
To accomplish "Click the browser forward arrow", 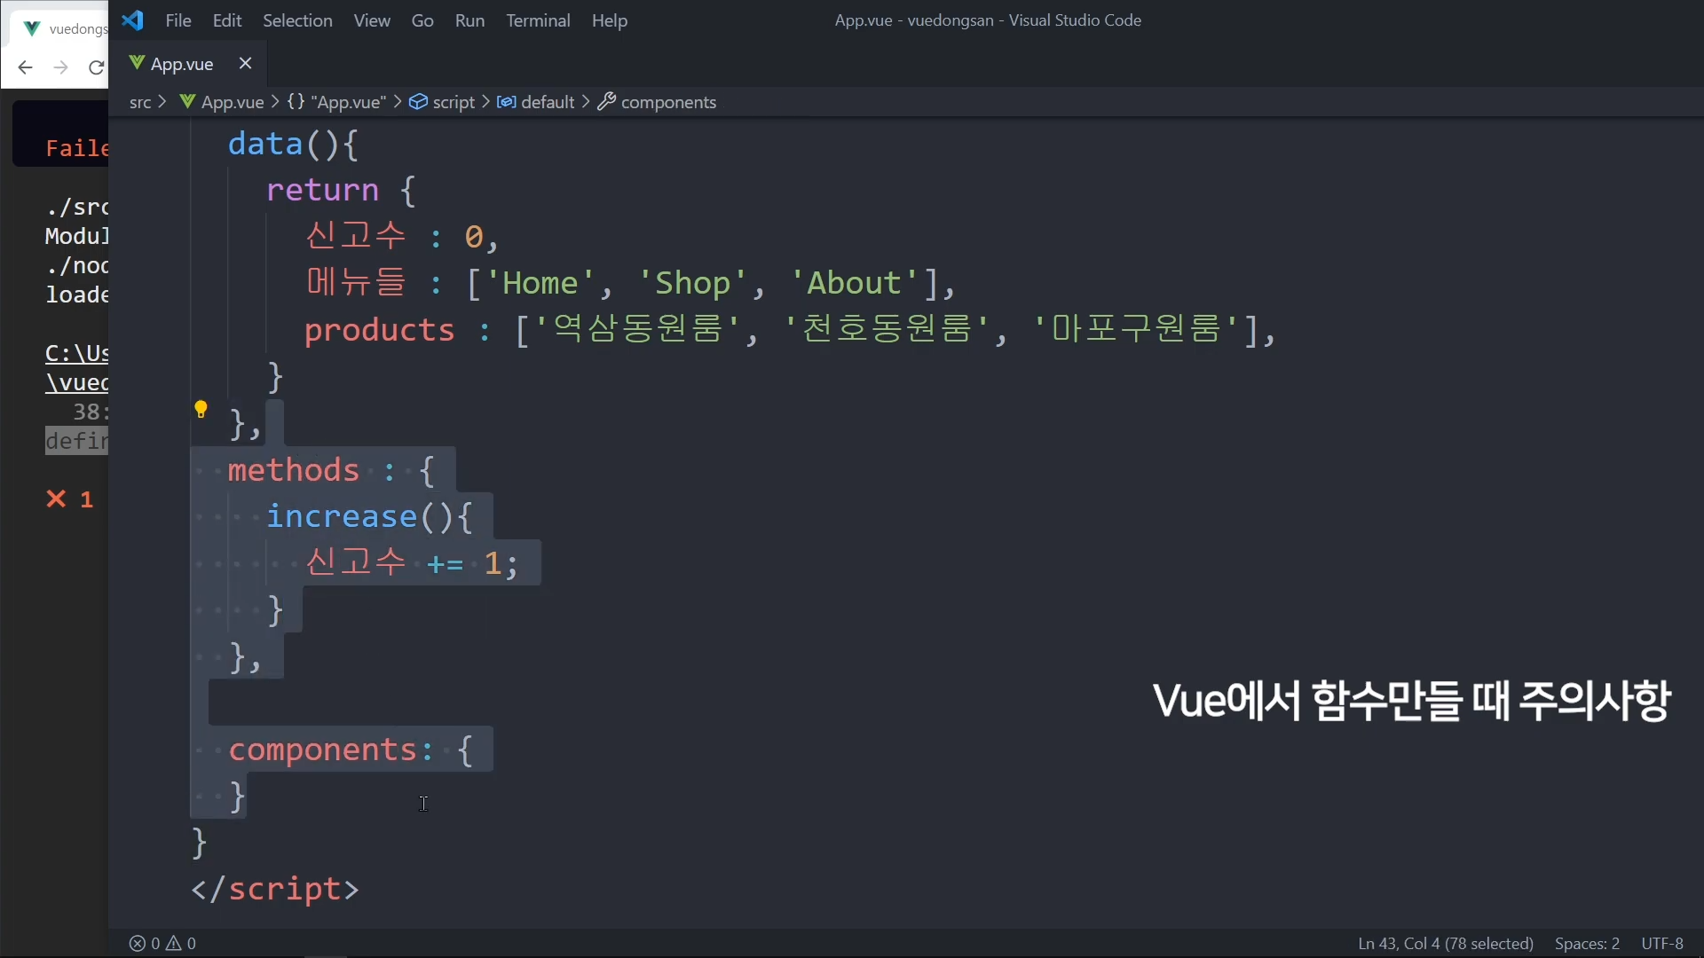I will coord(60,67).
